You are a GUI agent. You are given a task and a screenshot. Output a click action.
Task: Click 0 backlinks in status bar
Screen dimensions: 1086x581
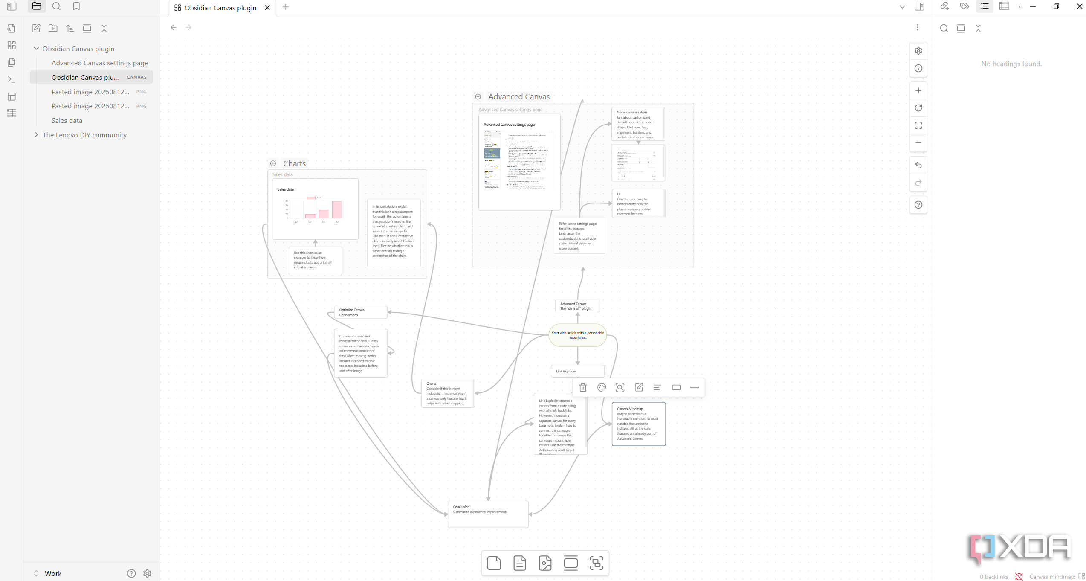(994, 577)
